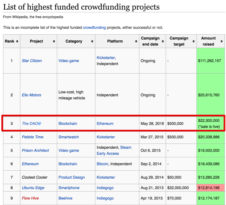Screen dimensions: 226x205
Task: Click the page title heading
Action: pyautogui.click(x=81, y=7)
